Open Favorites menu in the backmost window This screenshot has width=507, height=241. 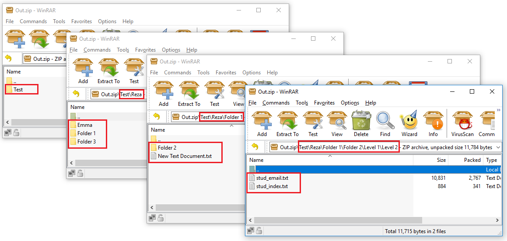tap(81, 21)
